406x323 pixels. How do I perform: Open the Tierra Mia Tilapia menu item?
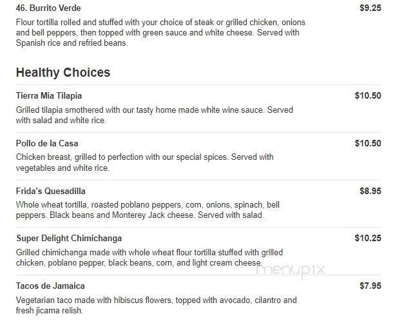tap(49, 95)
